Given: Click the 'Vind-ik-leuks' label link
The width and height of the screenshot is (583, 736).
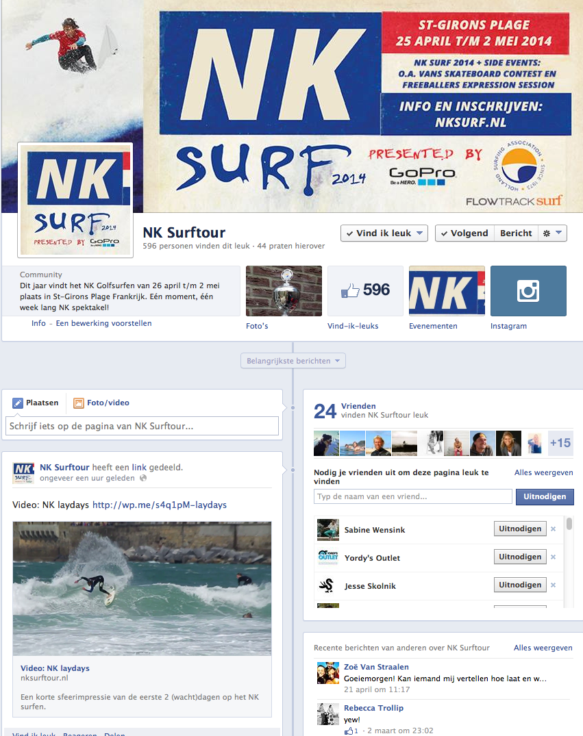Looking at the screenshot, I should click(x=353, y=326).
